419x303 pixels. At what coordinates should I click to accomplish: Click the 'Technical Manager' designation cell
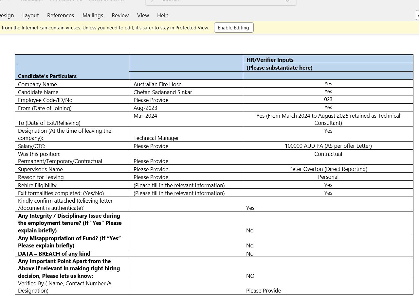(x=156, y=138)
